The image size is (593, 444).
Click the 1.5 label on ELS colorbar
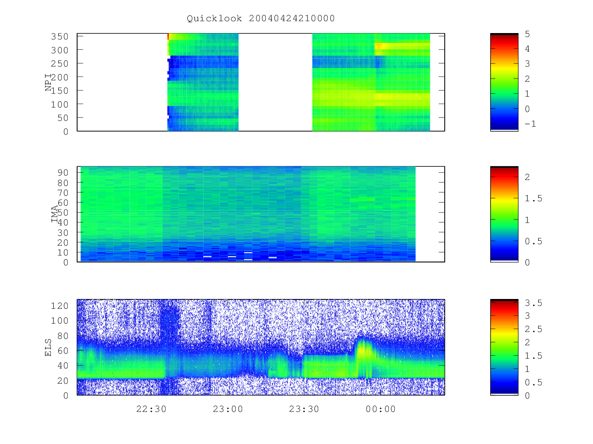[533, 356]
